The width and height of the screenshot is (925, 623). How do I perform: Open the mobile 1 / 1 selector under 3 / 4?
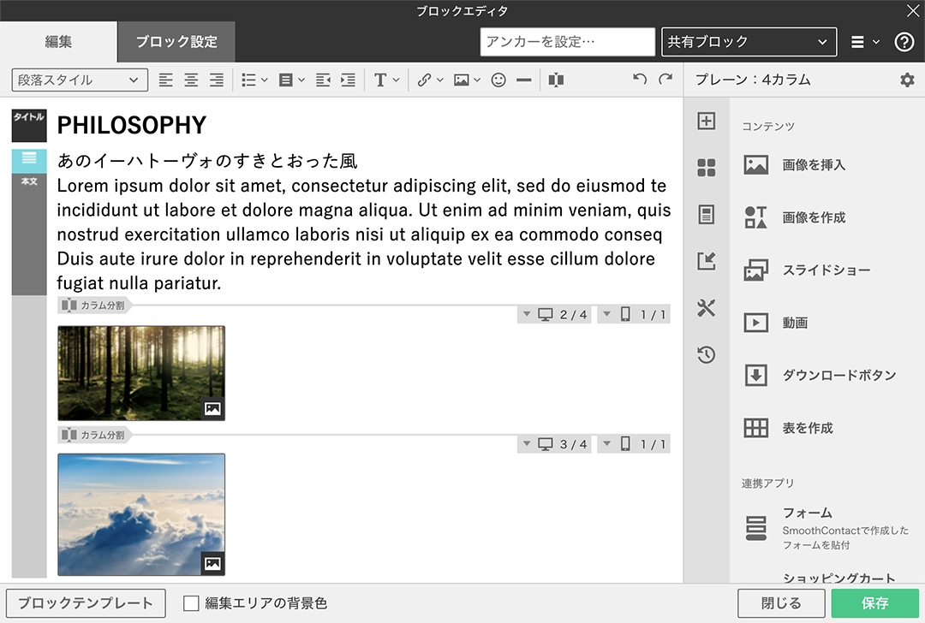tap(634, 444)
